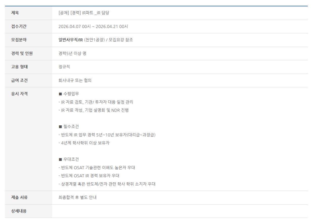
Task: Click the '경력 및 인원' row label
Action: (x=22, y=53)
